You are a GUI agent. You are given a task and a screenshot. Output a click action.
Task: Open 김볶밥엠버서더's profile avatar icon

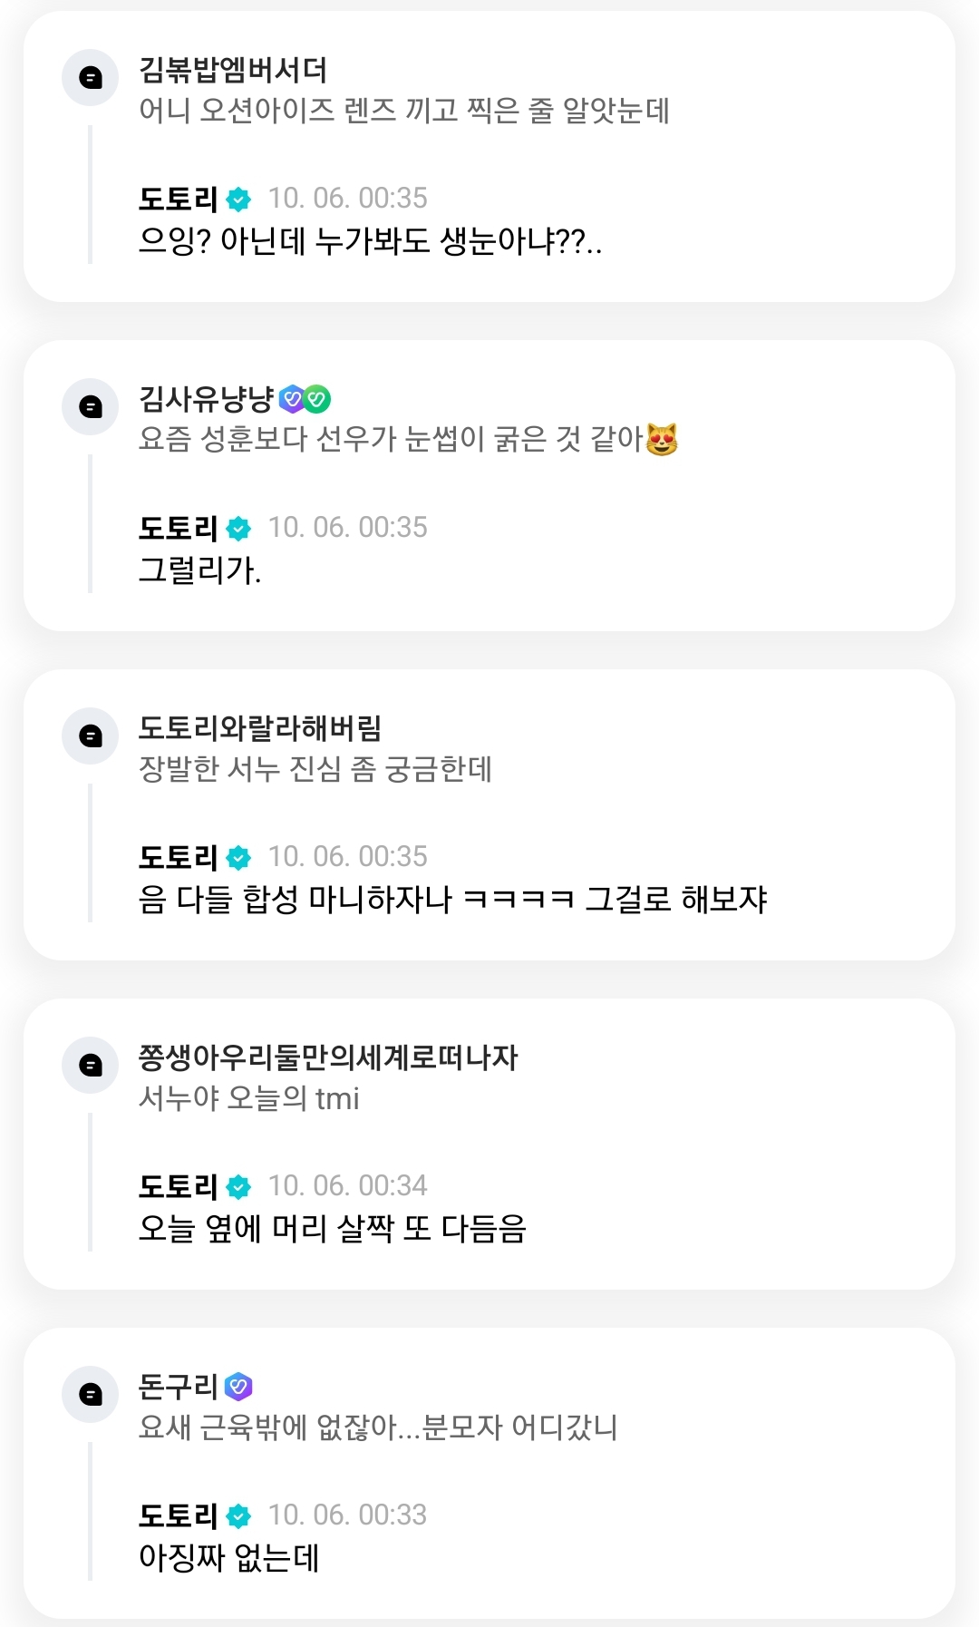tap(91, 78)
